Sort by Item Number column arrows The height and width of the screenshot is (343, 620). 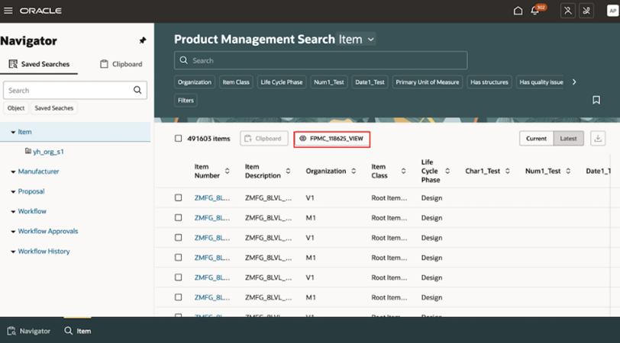pos(227,171)
